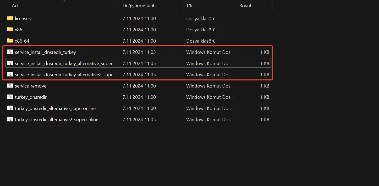Click the service_install alternative_super batch file icon

(x=10, y=63)
